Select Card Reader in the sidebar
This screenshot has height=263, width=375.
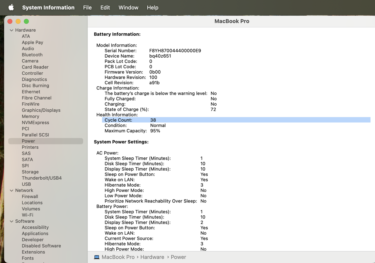35,67
